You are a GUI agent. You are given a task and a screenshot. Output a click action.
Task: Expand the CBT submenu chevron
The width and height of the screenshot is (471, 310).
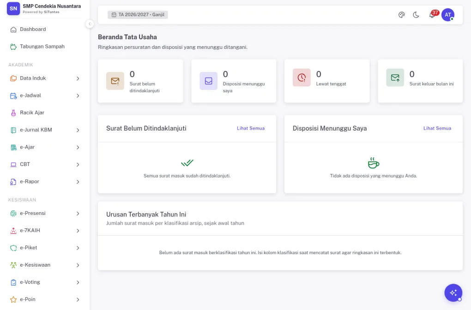pos(78,165)
